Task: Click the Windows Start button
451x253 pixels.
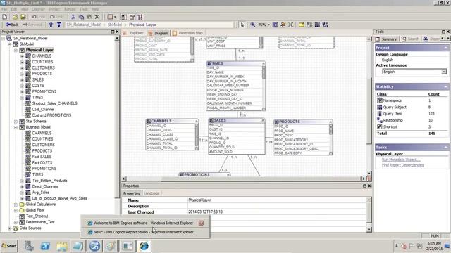Action: (9, 246)
